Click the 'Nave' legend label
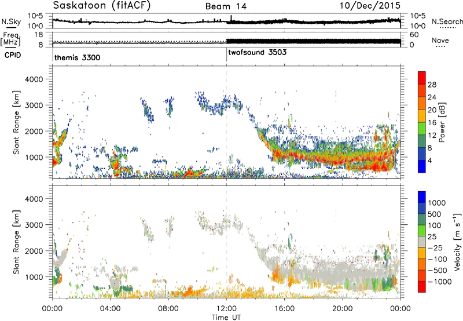This screenshot has width=463, height=321. tap(440, 41)
